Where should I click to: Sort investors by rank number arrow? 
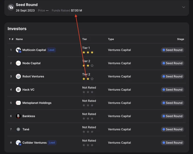10,39
